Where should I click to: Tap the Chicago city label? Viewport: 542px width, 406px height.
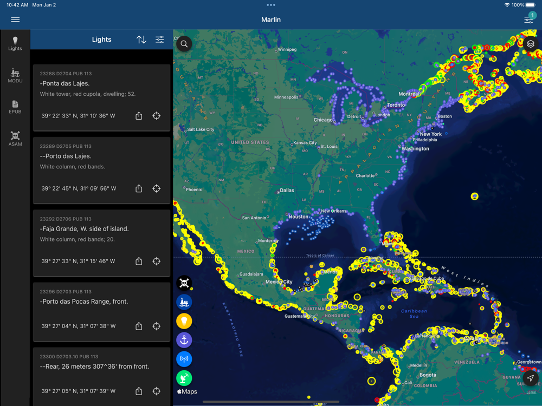(323, 120)
